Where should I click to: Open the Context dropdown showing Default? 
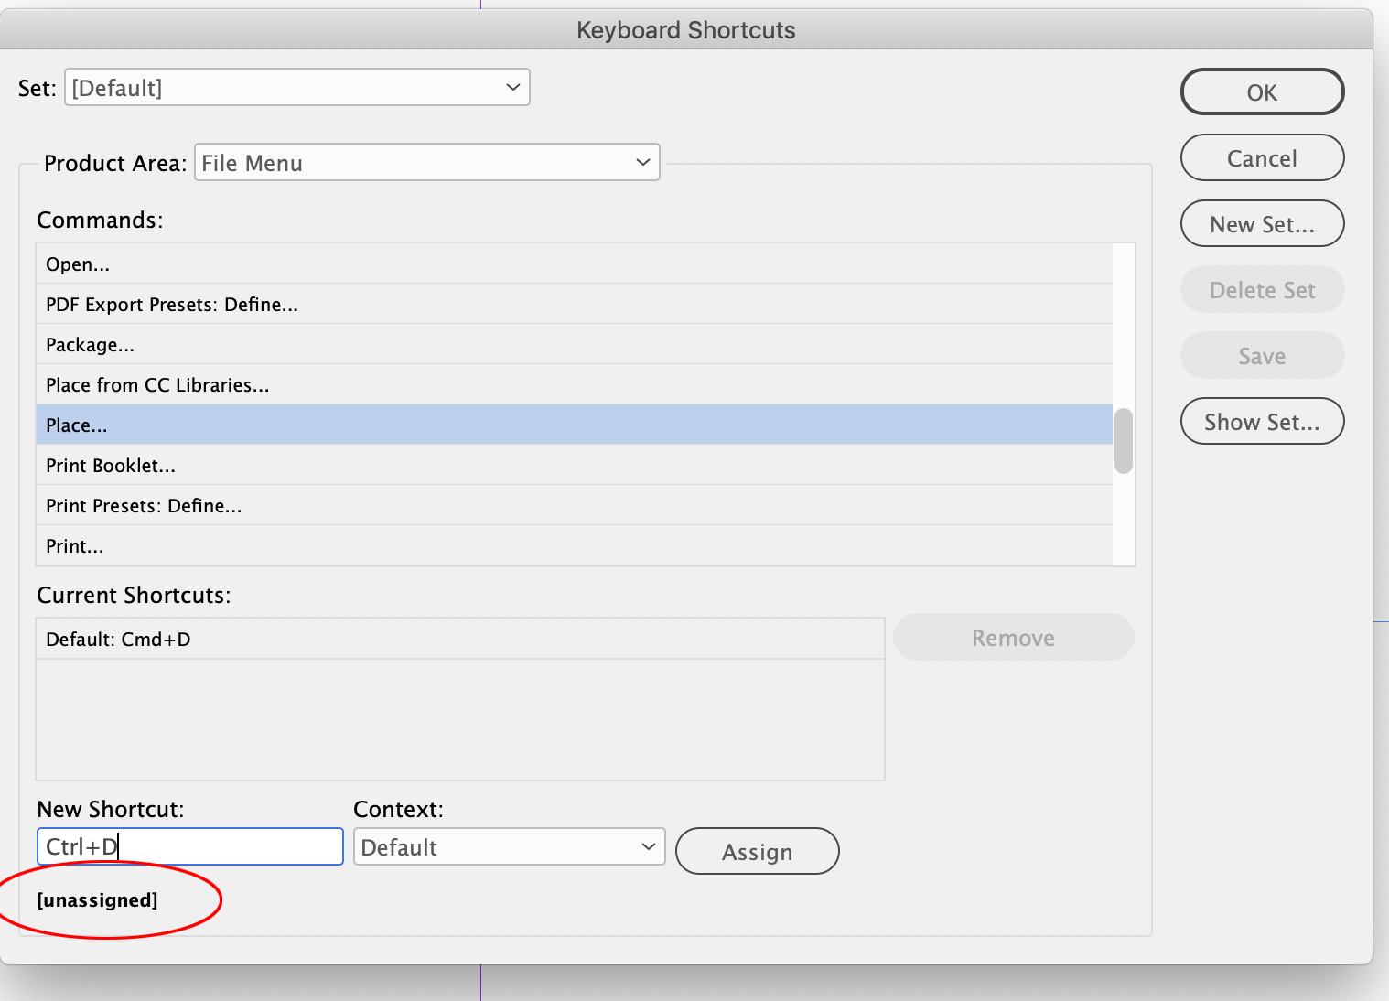click(508, 846)
